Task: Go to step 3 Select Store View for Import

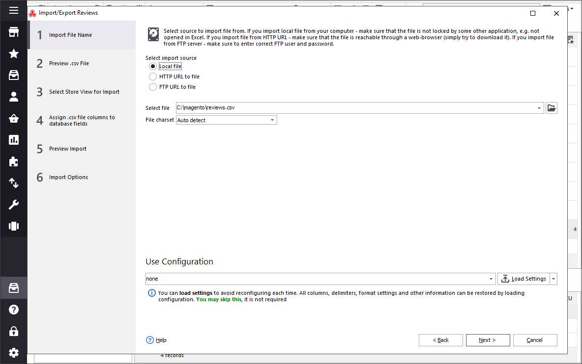Action: [x=82, y=92]
